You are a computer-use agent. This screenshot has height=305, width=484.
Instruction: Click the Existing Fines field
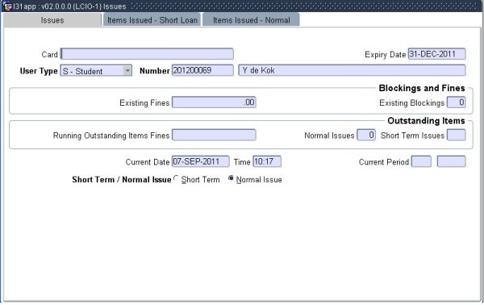(x=214, y=102)
